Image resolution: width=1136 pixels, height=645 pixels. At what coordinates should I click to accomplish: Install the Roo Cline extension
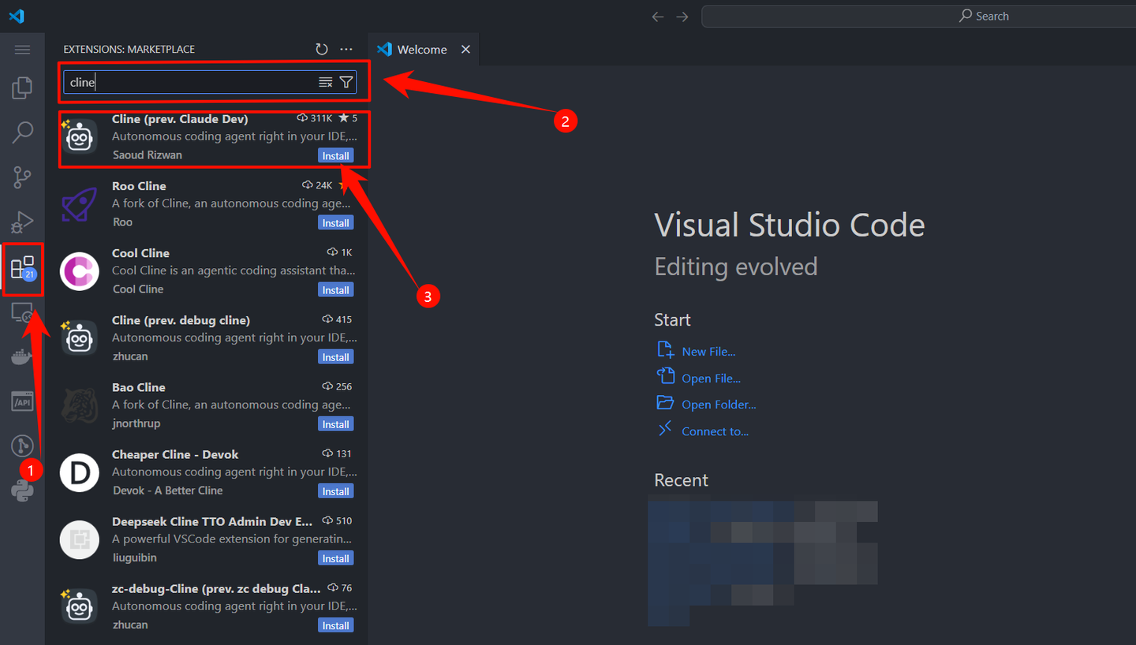tap(335, 222)
